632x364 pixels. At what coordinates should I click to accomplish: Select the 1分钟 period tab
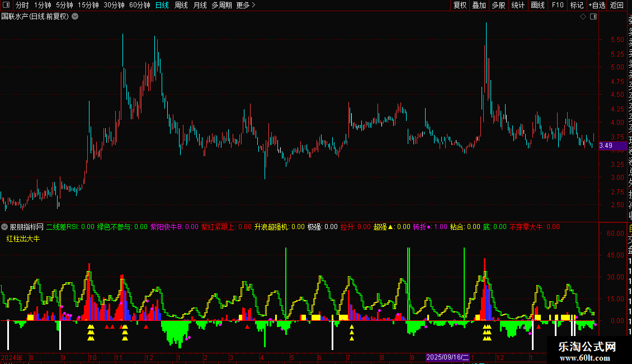pos(43,5)
